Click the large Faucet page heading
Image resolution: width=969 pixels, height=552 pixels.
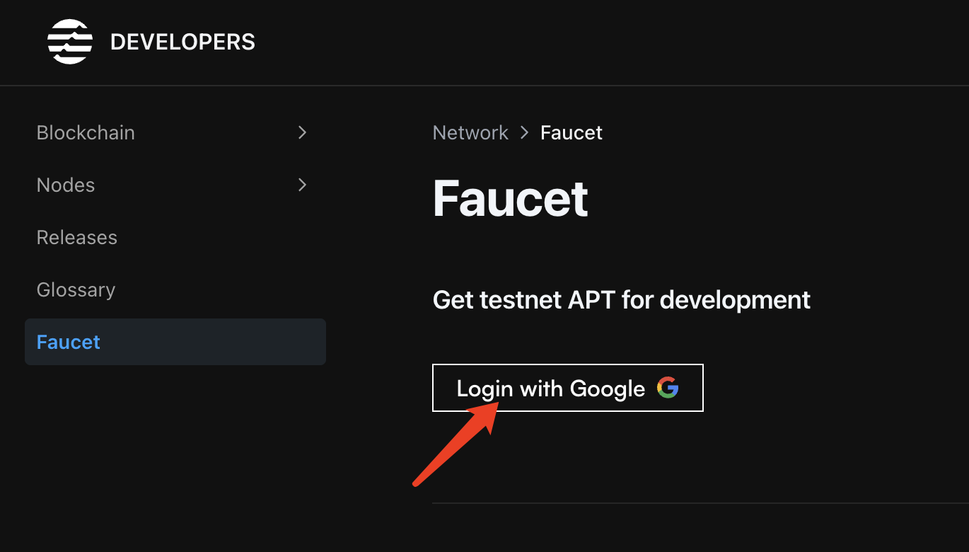pyautogui.click(x=510, y=198)
